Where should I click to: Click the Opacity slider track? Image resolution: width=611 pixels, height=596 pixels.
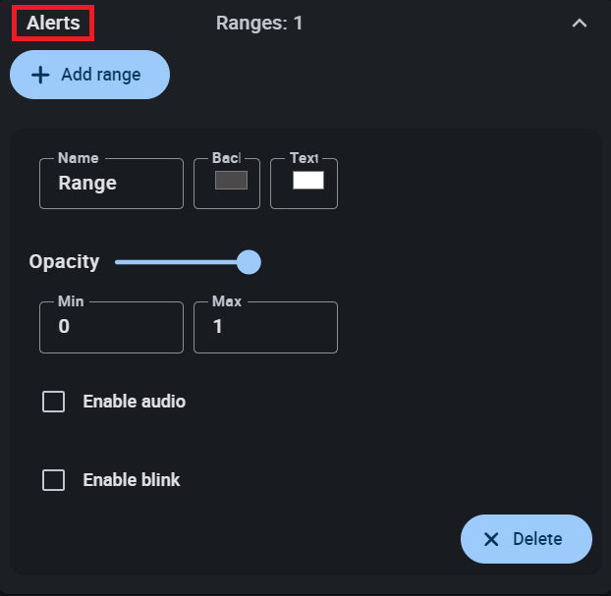[x=177, y=262]
